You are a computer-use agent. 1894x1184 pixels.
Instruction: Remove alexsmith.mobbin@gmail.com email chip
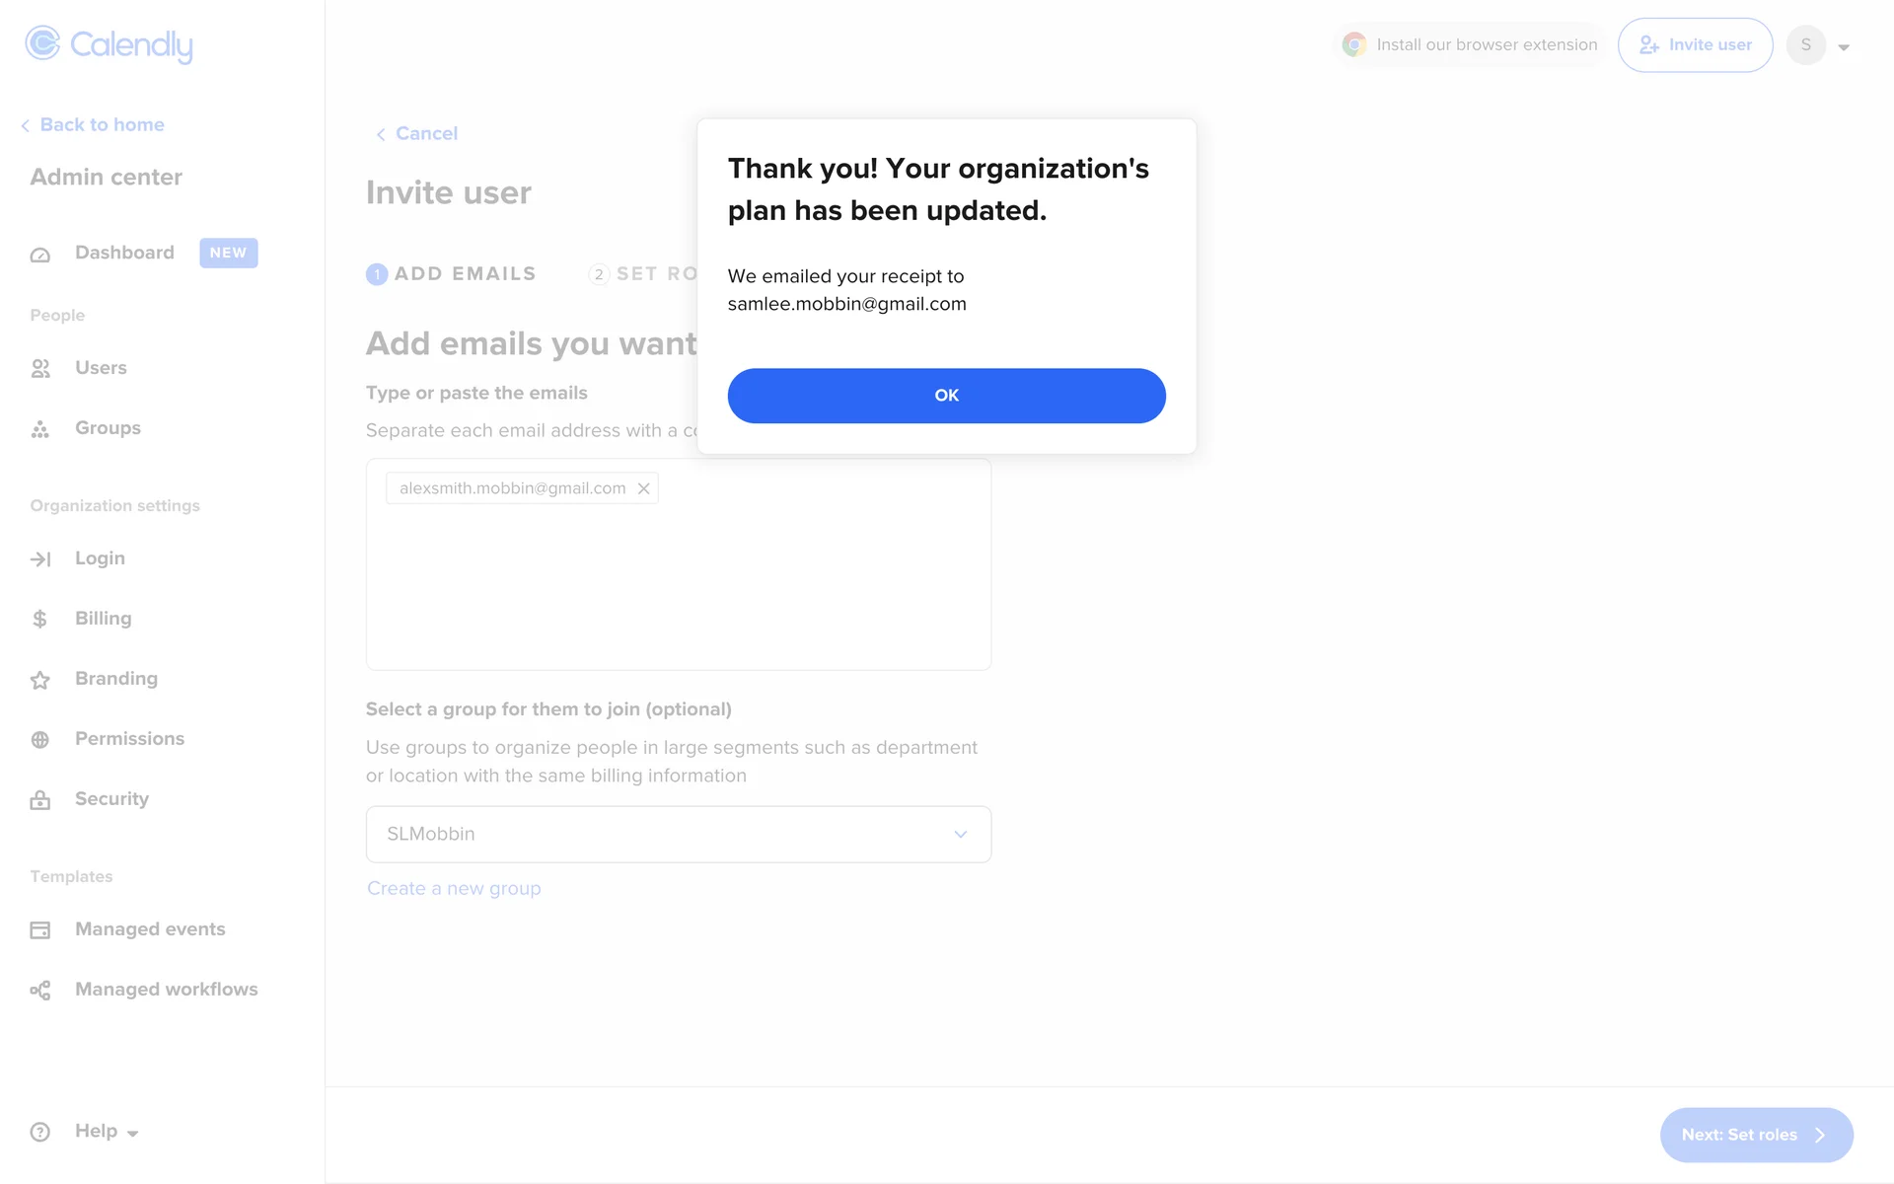coord(643,488)
